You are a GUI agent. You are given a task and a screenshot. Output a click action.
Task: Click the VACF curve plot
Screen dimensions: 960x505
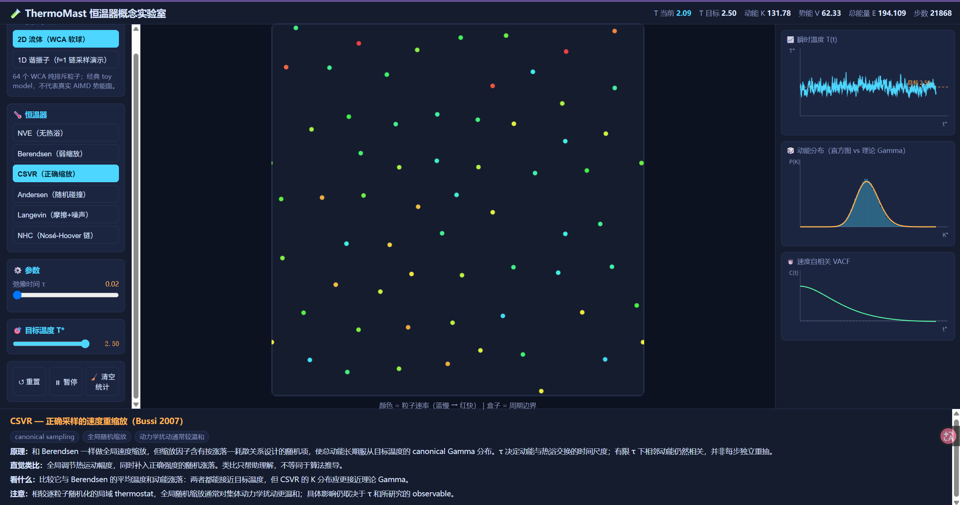tap(868, 301)
